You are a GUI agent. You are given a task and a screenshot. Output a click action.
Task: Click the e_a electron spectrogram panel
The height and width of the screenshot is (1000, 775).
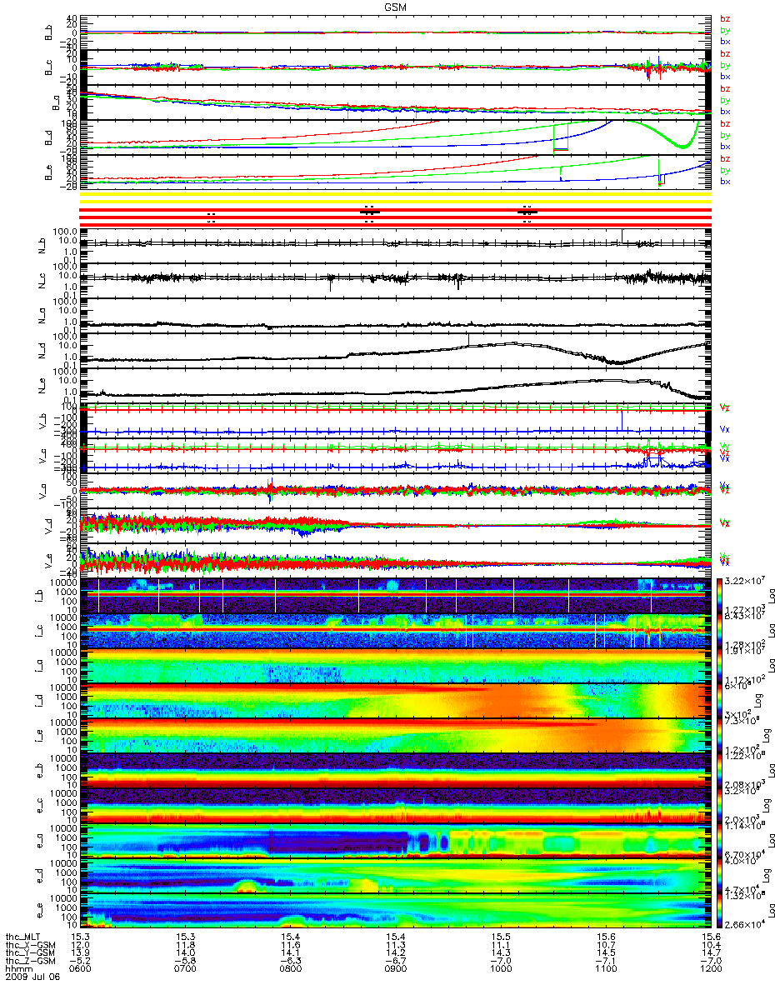[395, 840]
